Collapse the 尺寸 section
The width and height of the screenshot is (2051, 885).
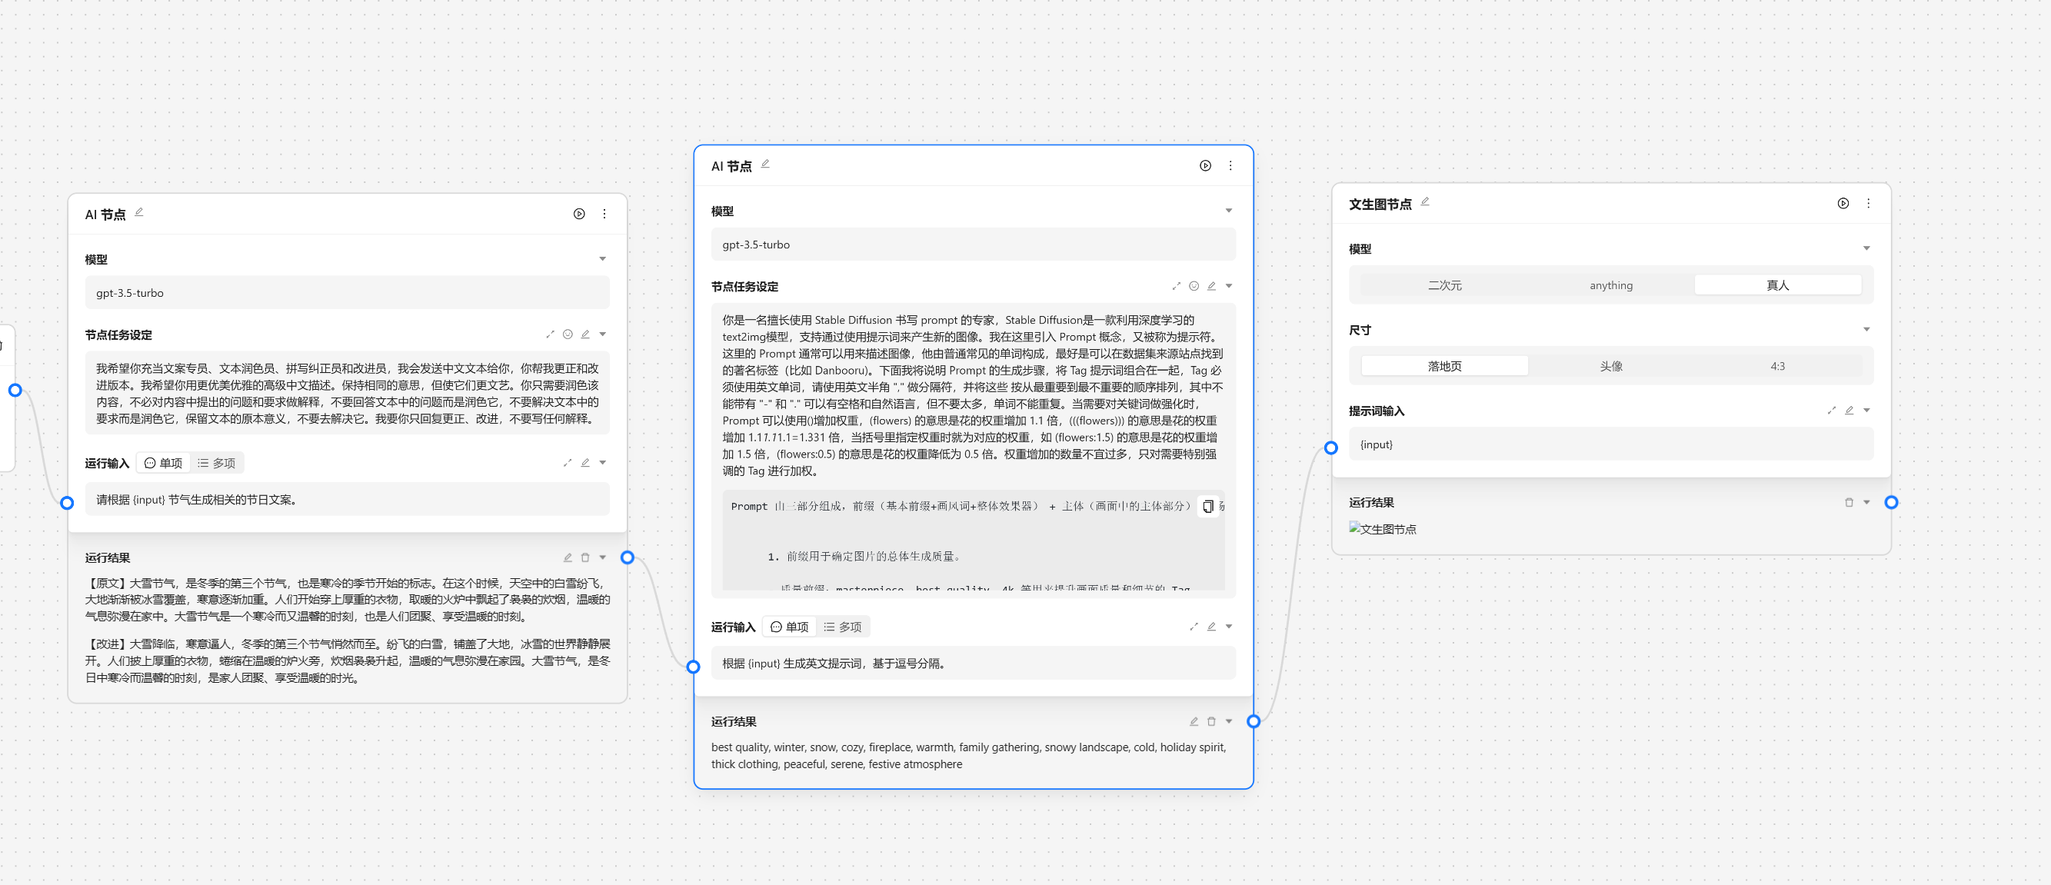(1866, 330)
